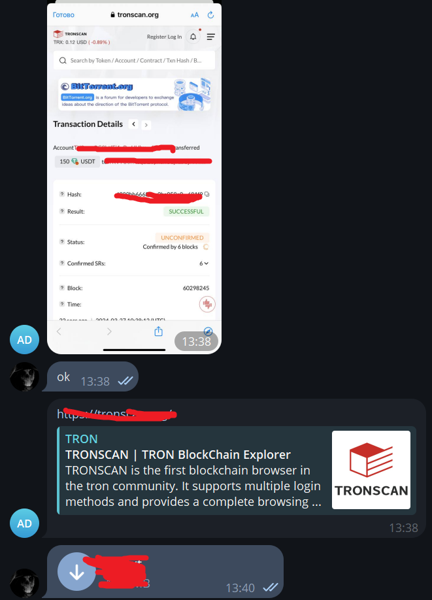Download the attached file arrow icon
Screen dimensions: 432x600
pyautogui.click(x=76, y=572)
